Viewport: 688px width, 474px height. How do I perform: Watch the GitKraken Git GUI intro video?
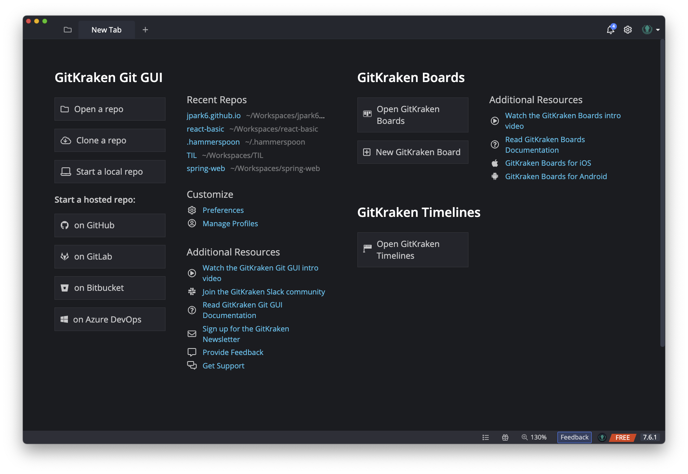(x=260, y=273)
